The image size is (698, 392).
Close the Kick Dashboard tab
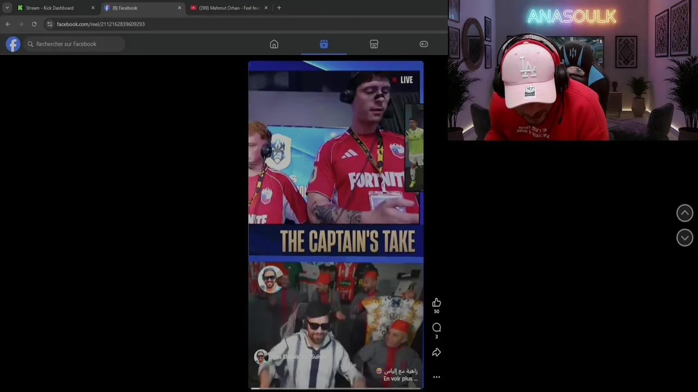click(93, 8)
